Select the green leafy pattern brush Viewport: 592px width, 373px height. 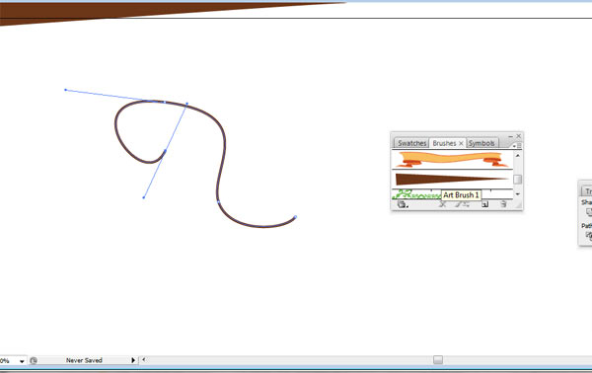[416, 194]
